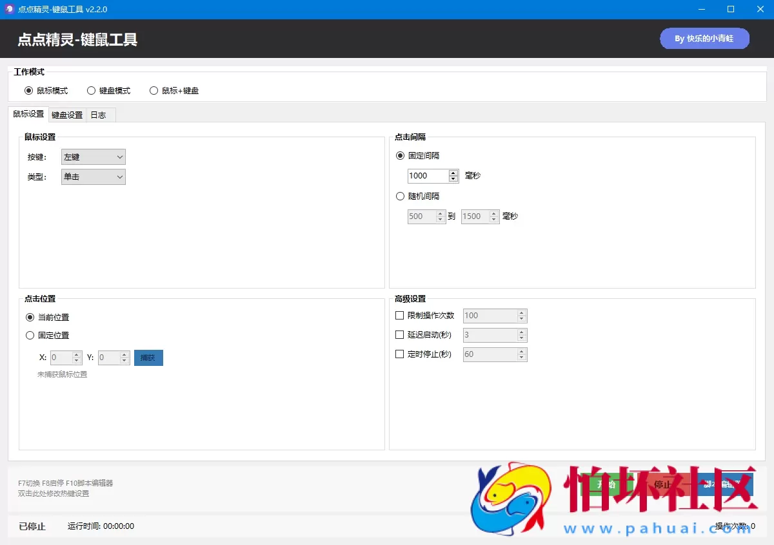Screen dimensions: 774x545
Task: Open the 按键 dropdown showing 左键
Action: pyautogui.click(x=94, y=157)
